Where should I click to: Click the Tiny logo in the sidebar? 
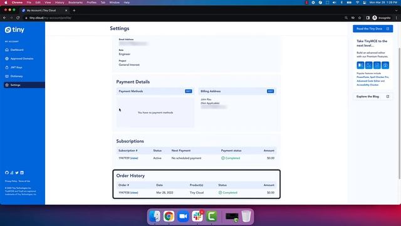pyautogui.click(x=14, y=30)
